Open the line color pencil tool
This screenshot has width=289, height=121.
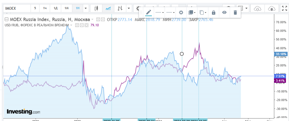coord(148,12)
